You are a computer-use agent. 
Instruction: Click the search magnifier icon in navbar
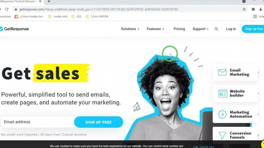click(x=216, y=29)
